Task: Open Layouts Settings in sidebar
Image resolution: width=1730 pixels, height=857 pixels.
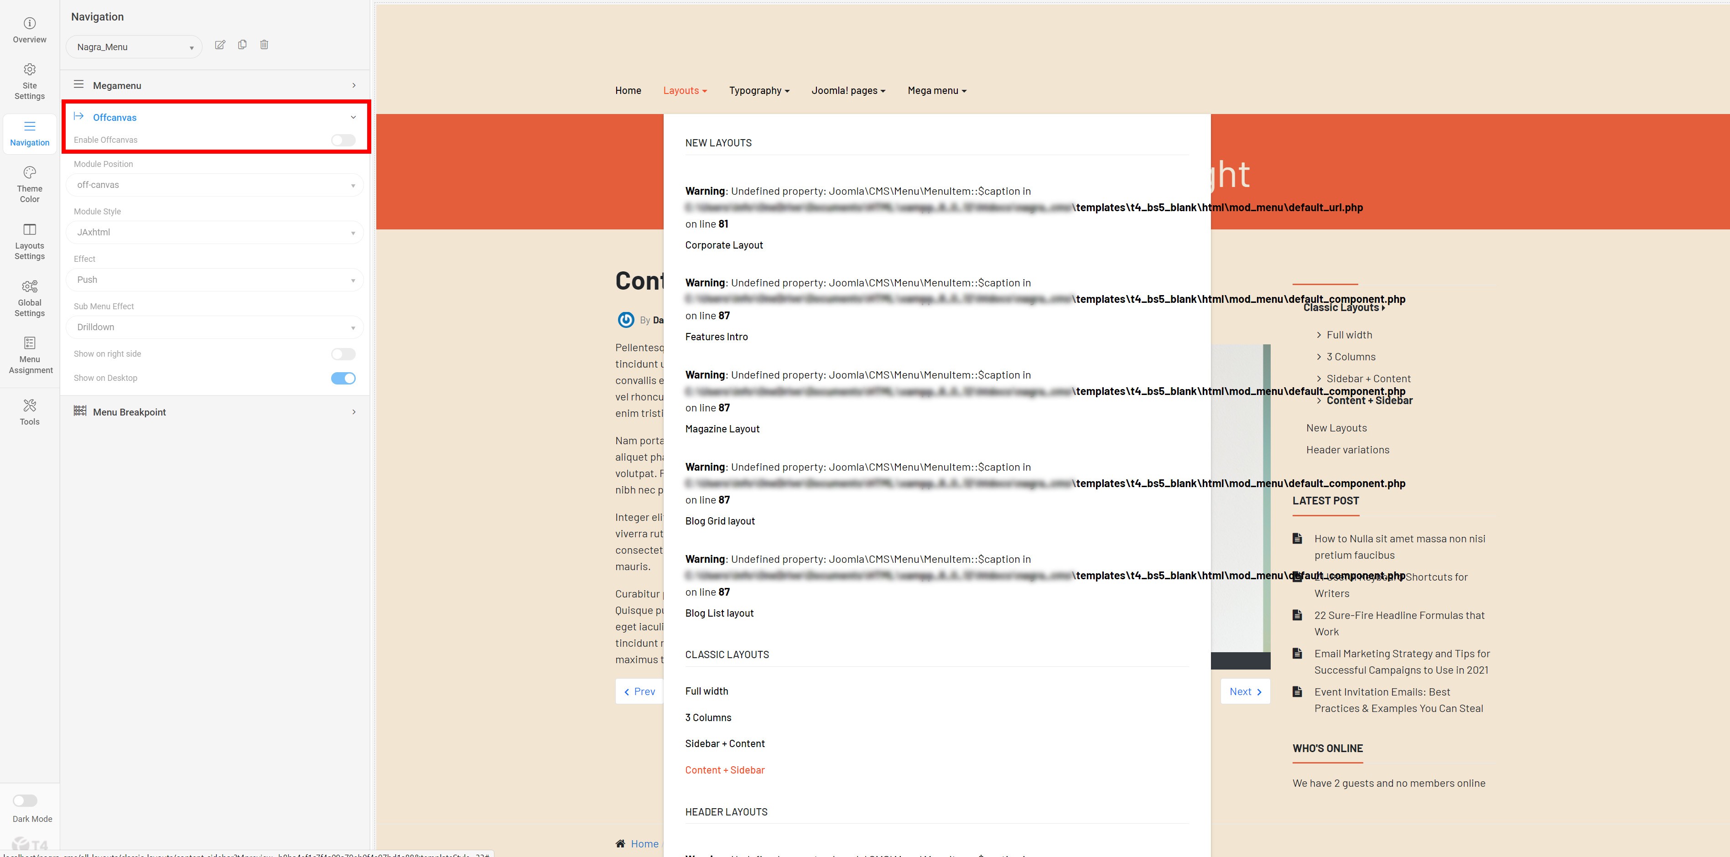Action: point(30,241)
